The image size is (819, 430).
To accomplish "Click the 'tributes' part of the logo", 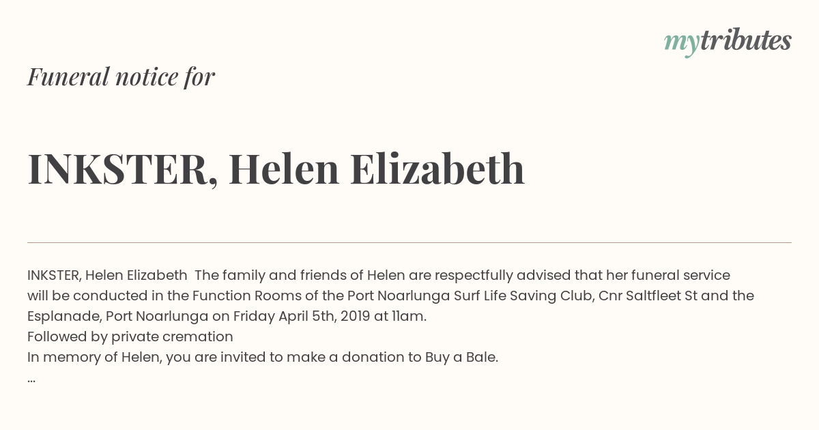I will [745, 40].
